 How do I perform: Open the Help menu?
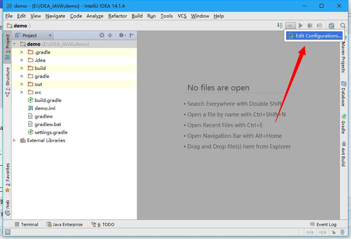pyautogui.click(x=219, y=16)
